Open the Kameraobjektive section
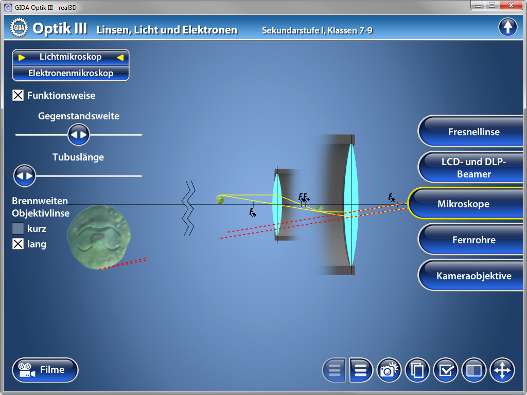Screen dimensions: 527x395 pyautogui.click(x=473, y=276)
